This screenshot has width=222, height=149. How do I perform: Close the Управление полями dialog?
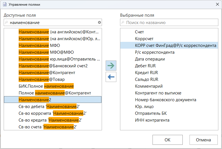click(x=217, y=5)
